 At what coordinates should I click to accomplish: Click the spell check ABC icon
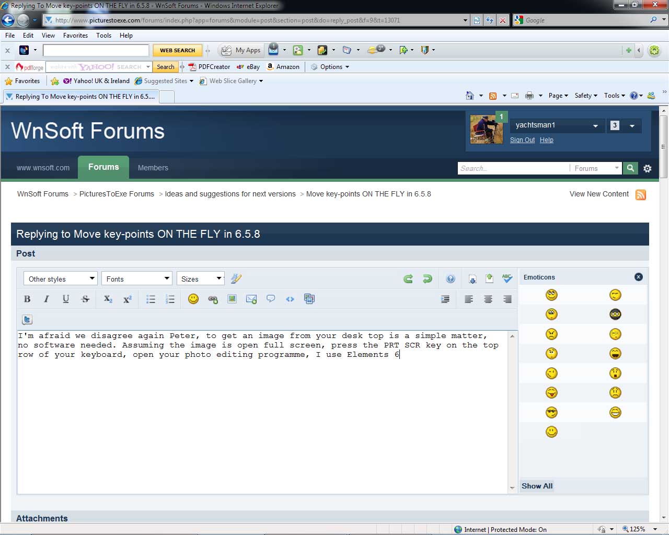(507, 278)
